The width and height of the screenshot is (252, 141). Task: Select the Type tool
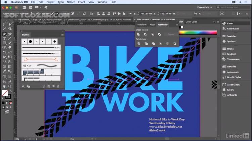pyautogui.click(x=4, y=38)
